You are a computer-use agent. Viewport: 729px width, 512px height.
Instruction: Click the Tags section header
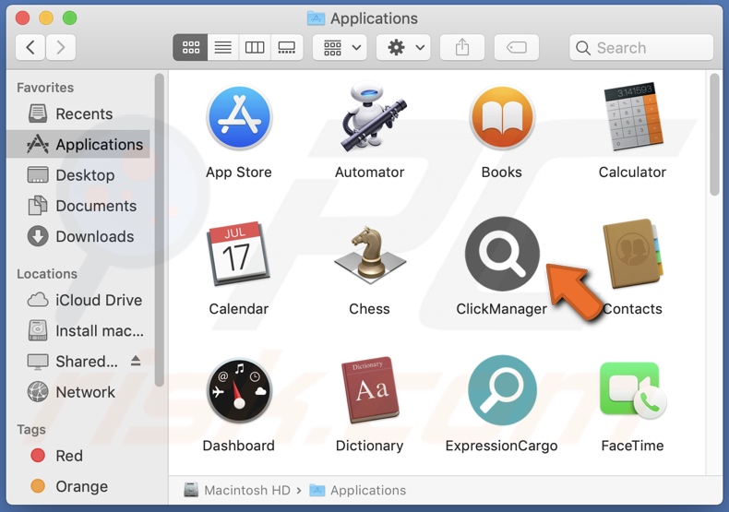[31, 430]
